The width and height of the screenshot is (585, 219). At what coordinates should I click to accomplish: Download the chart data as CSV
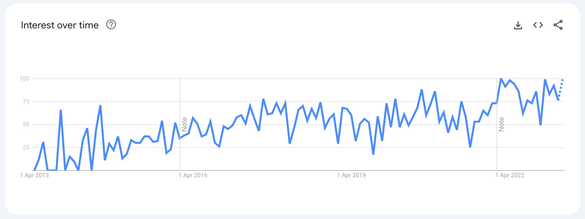pos(518,25)
